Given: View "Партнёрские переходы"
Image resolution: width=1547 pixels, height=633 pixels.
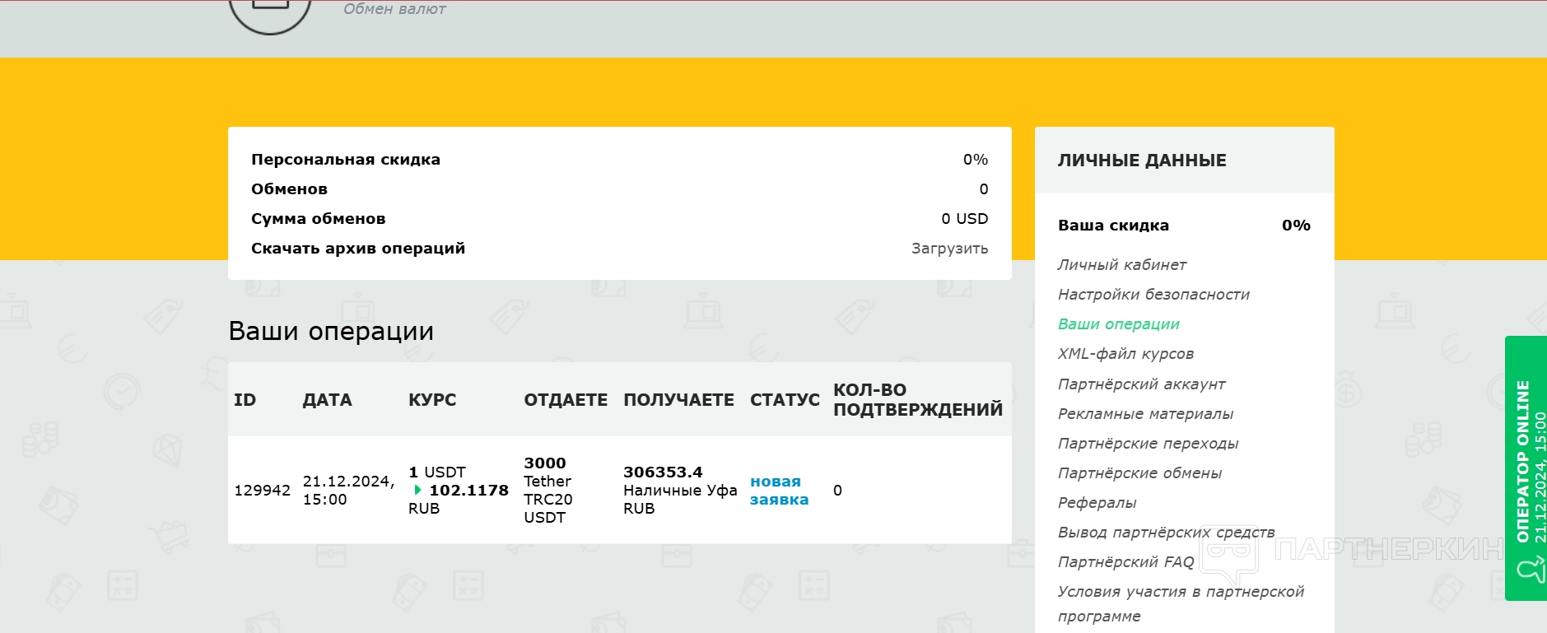Looking at the screenshot, I should [x=1148, y=444].
